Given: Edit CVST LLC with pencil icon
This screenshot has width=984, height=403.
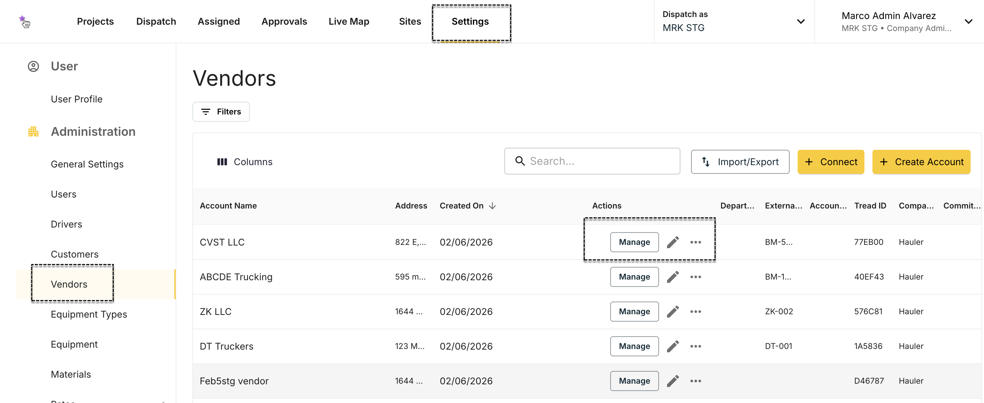Looking at the screenshot, I should click(x=673, y=242).
